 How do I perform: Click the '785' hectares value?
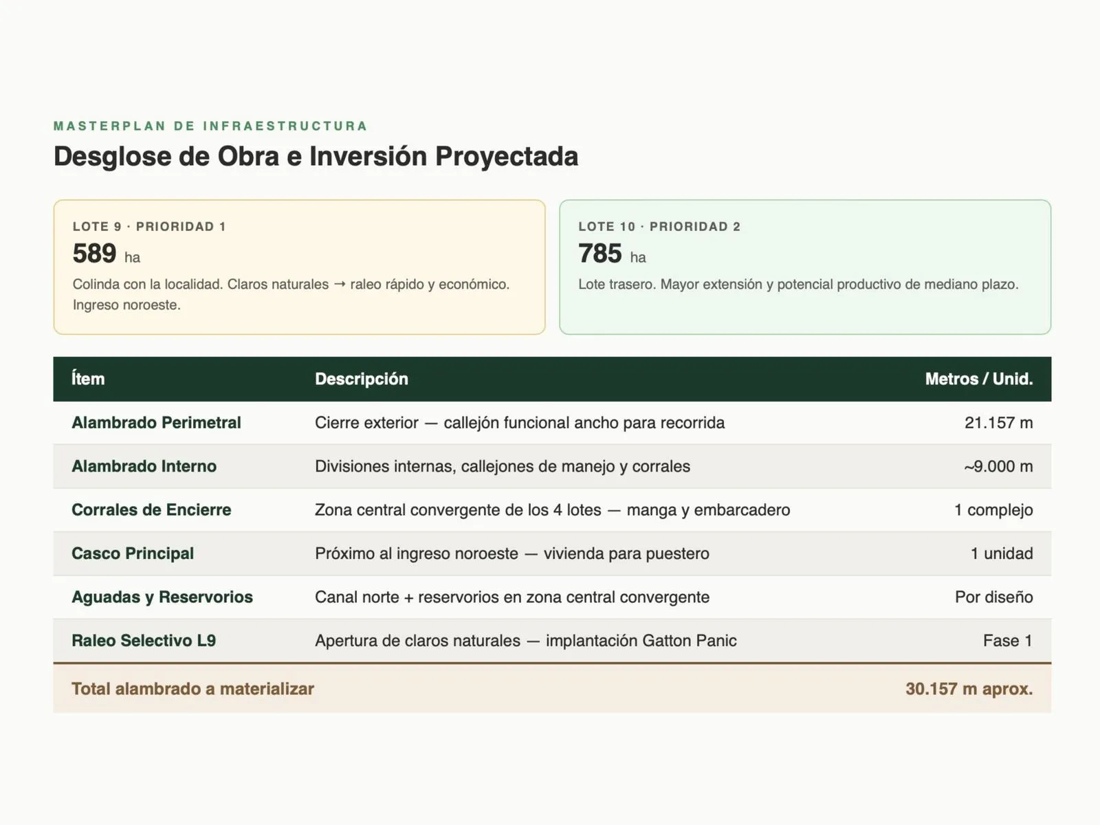click(x=600, y=254)
